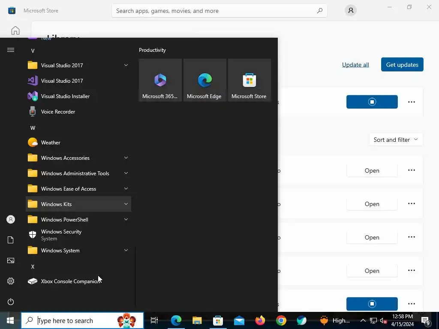Open Chrome from the taskbar
Image resolution: width=439 pixels, height=329 pixels.
(x=281, y=320)
